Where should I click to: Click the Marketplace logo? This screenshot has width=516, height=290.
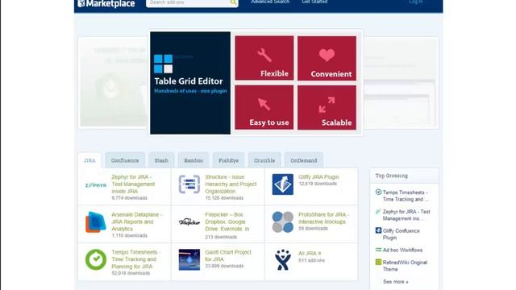click(x=106, y=3)
